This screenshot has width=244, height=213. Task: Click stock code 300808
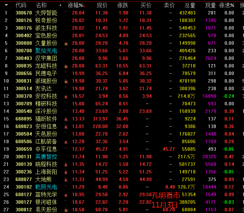pyautogui.click(x=24, y=43)
